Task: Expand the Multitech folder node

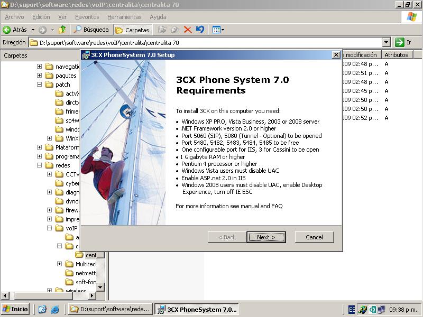Action: [60, 264]
